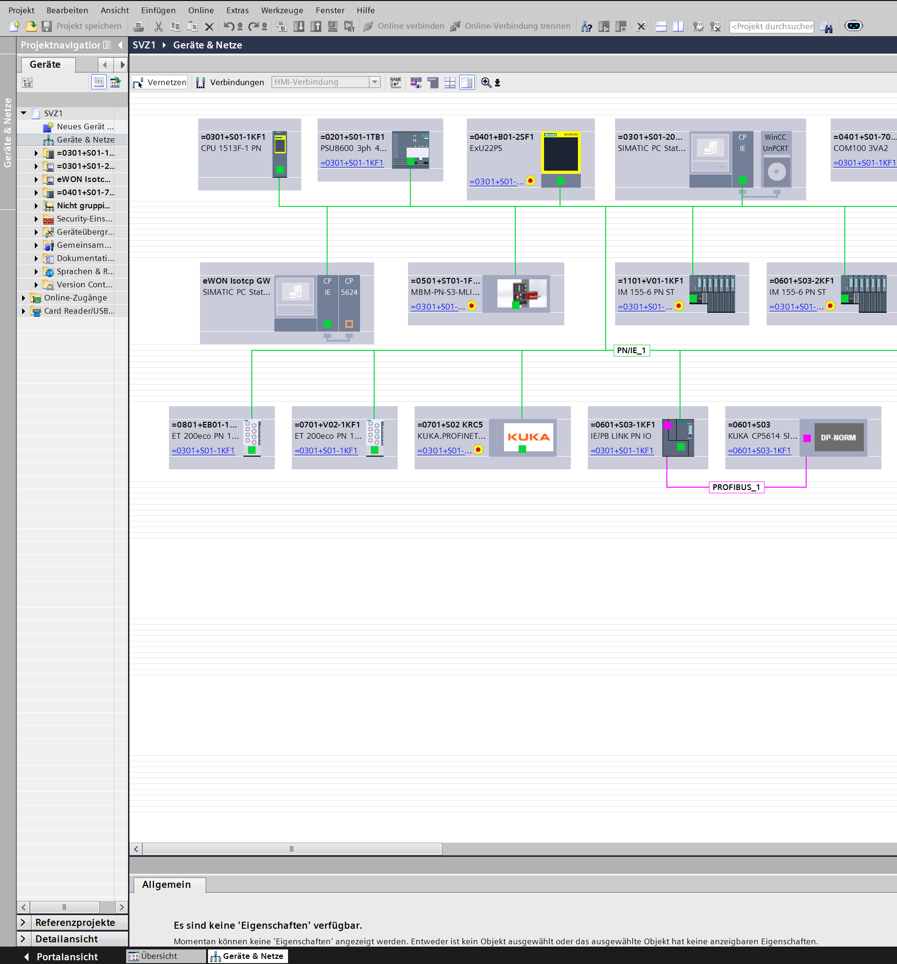Viewport: 897px width, 964px height.
Task: Click the open project folder icon
Action: [31, 26]
